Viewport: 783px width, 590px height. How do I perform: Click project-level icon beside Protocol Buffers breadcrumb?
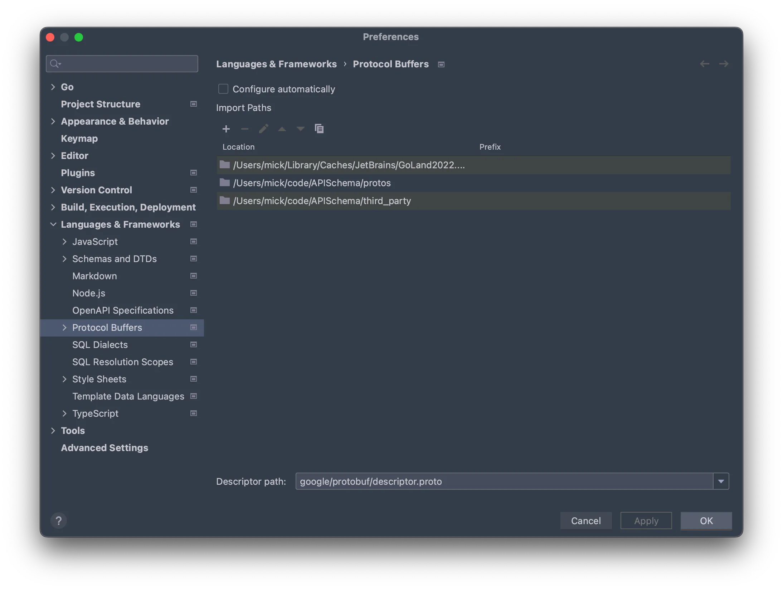tap(441, 64)
